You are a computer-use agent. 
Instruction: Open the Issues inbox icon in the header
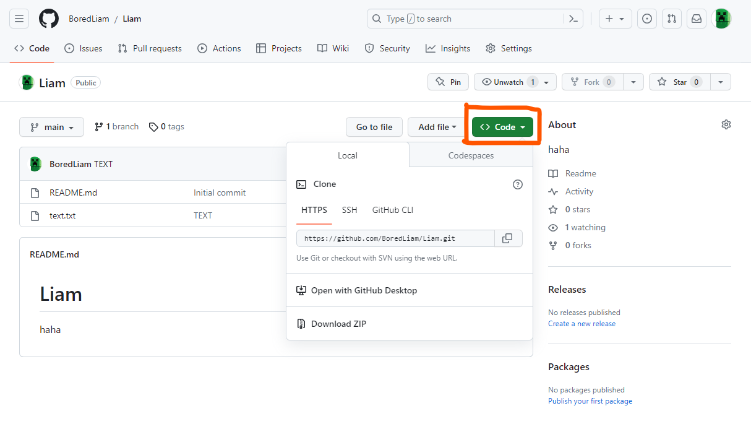647,19
